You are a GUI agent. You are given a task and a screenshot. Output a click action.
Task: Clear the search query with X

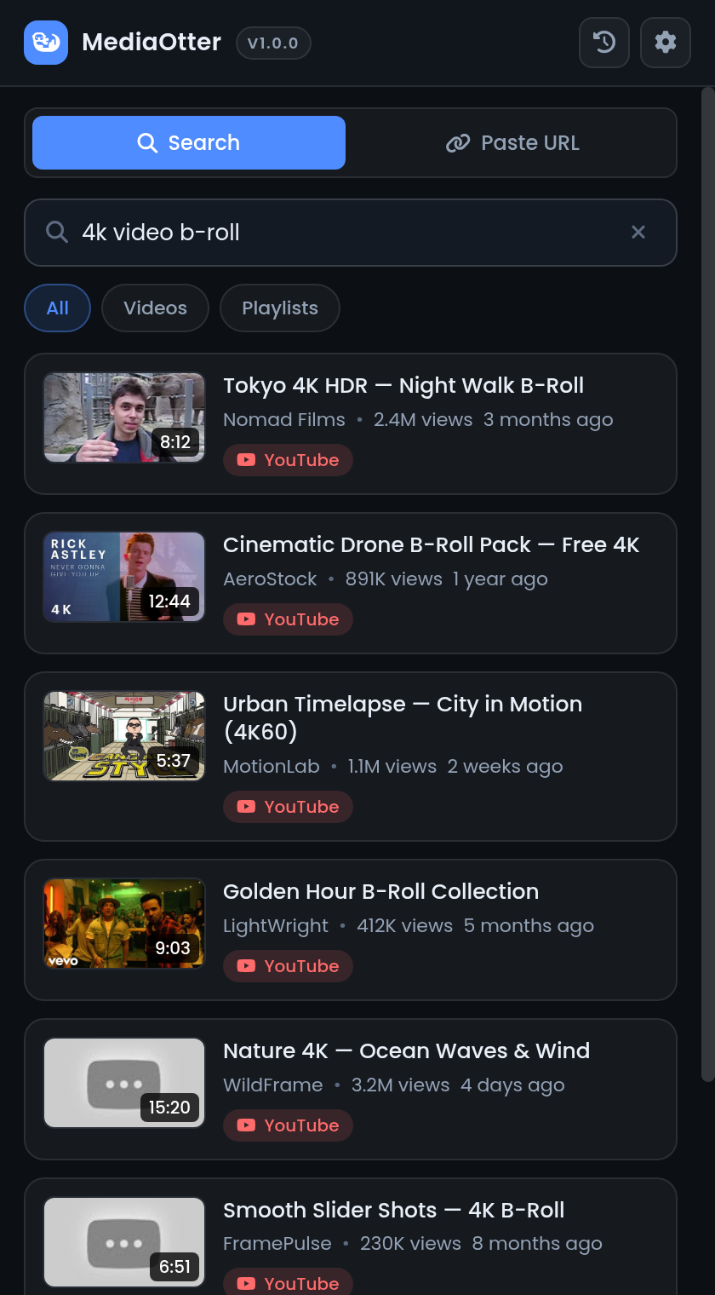tap(638, 232)
